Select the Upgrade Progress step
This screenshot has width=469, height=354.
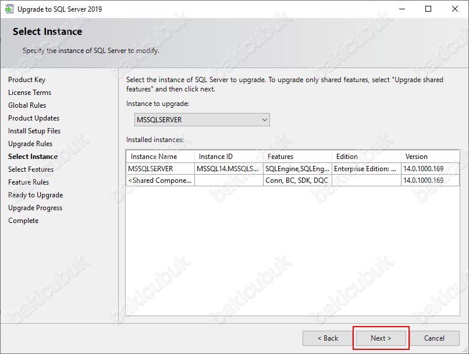pos(35,208)
